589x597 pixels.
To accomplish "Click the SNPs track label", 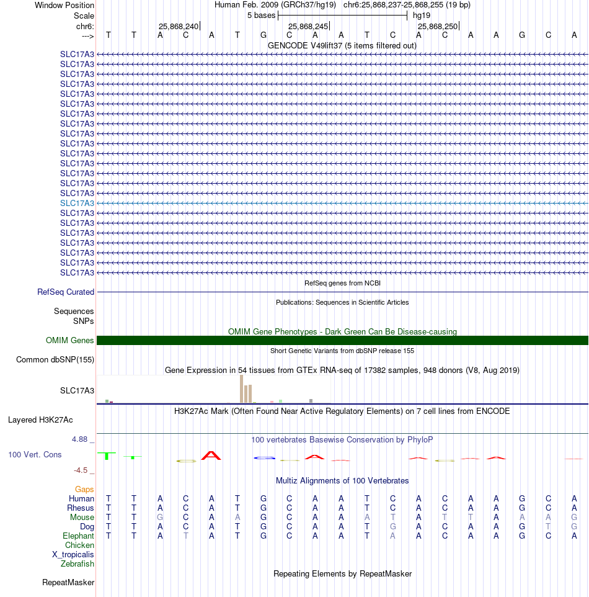I will coord(83,321).
